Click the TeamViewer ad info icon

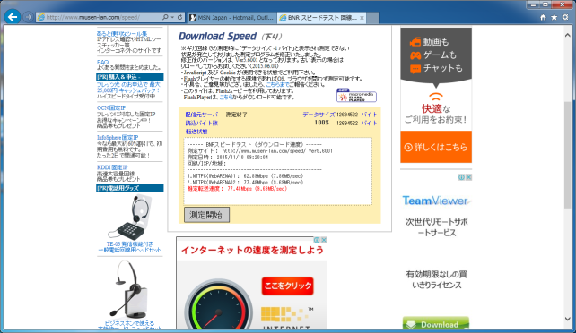461,177
